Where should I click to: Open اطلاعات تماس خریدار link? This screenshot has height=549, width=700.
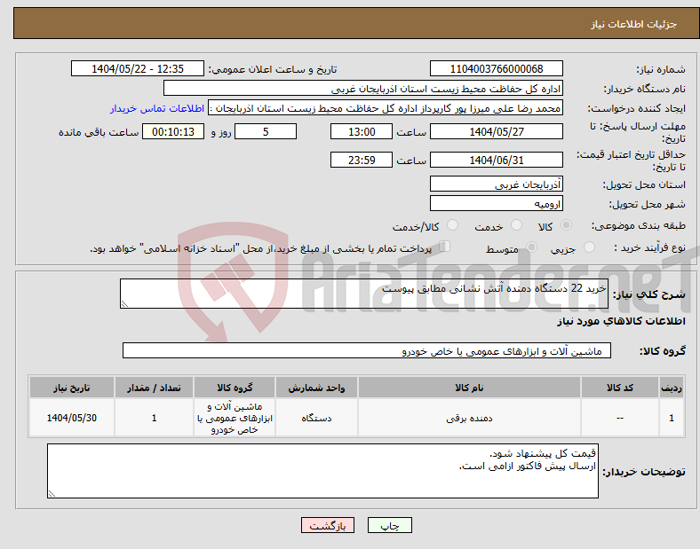pyautogui.click(x=157, y=108)
